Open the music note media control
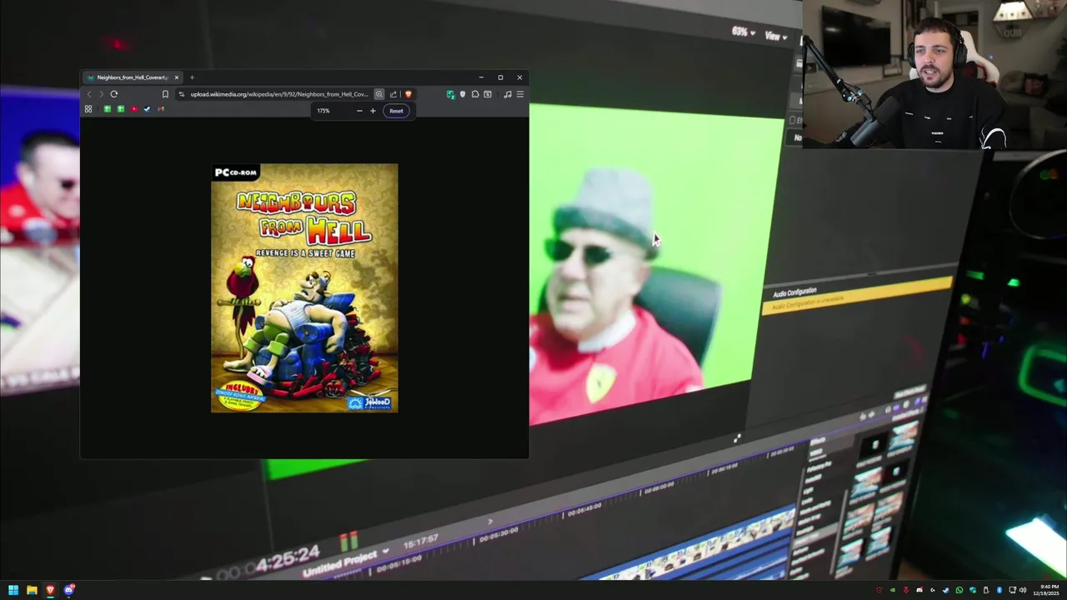The height and width of the screenshot is (600, 1067). (x=508, y=94)
